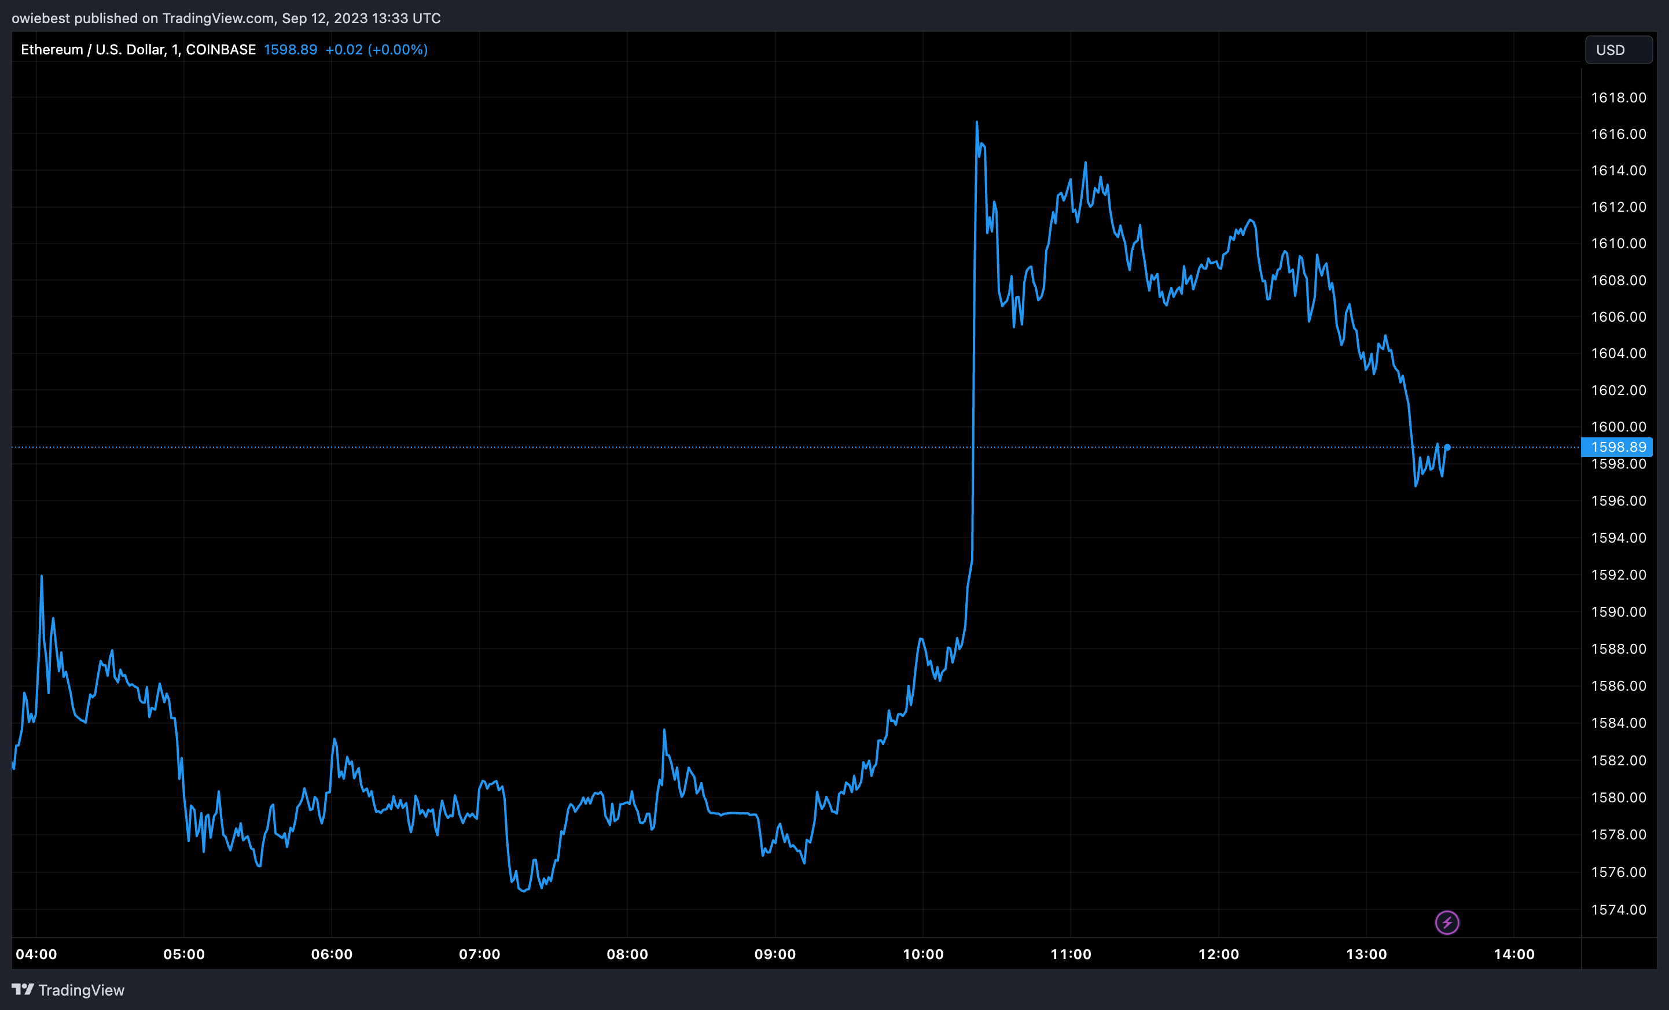Viewport: 1669px width, 1010px height.
Task: Click the 1614.00 price axis label
Action: click(x=1618, y=171)
